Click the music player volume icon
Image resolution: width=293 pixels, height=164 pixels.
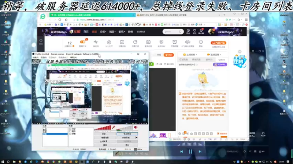tap(244, 152)
